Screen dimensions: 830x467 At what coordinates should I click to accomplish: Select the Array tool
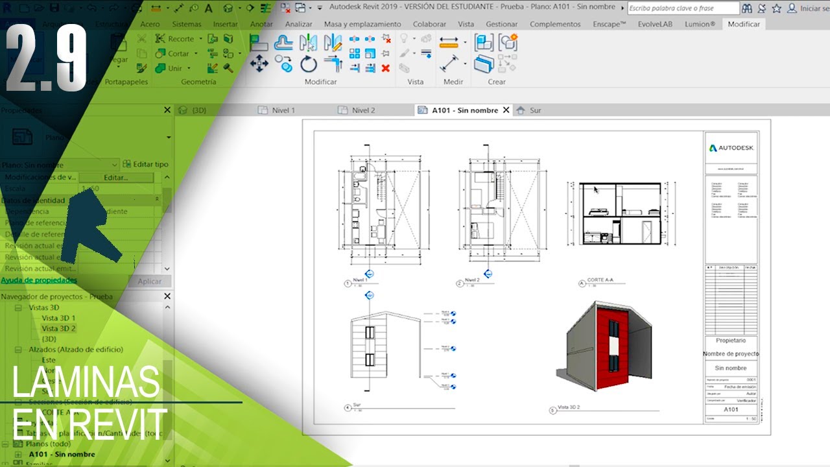(x=355, y=53)
